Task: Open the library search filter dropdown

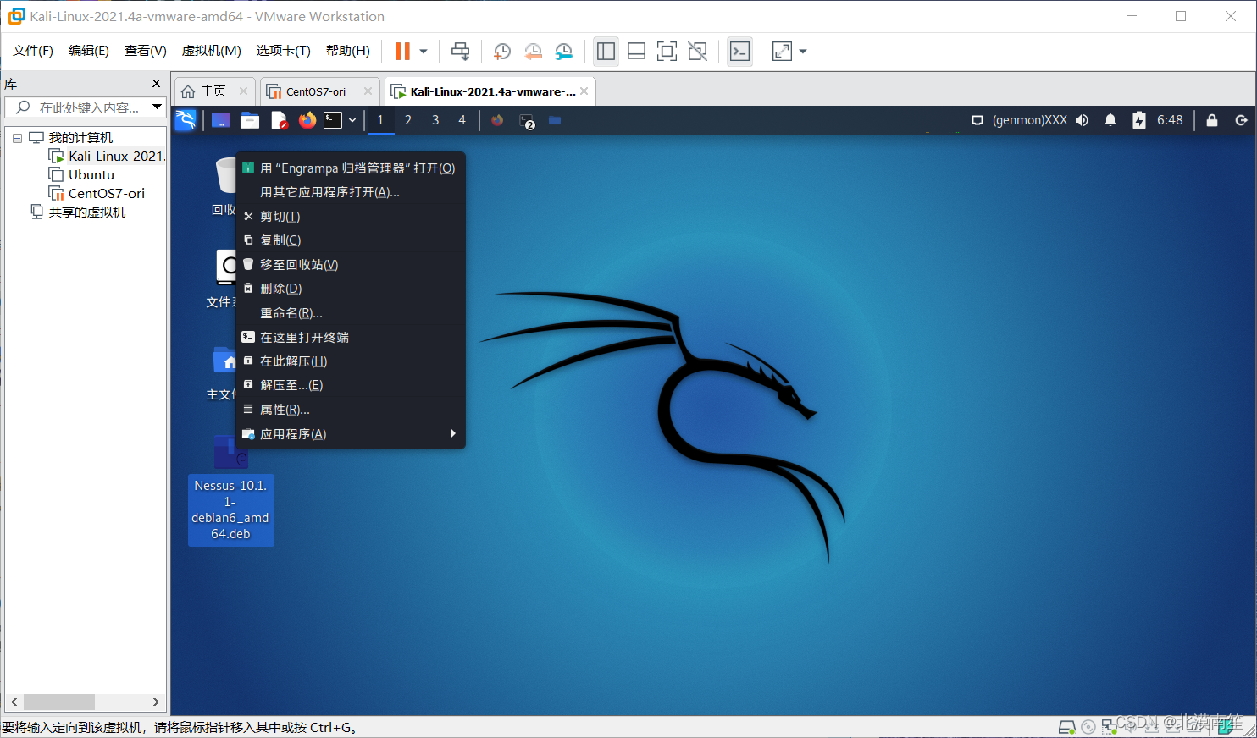Action: pyautogui.click(x=157, y=107)
